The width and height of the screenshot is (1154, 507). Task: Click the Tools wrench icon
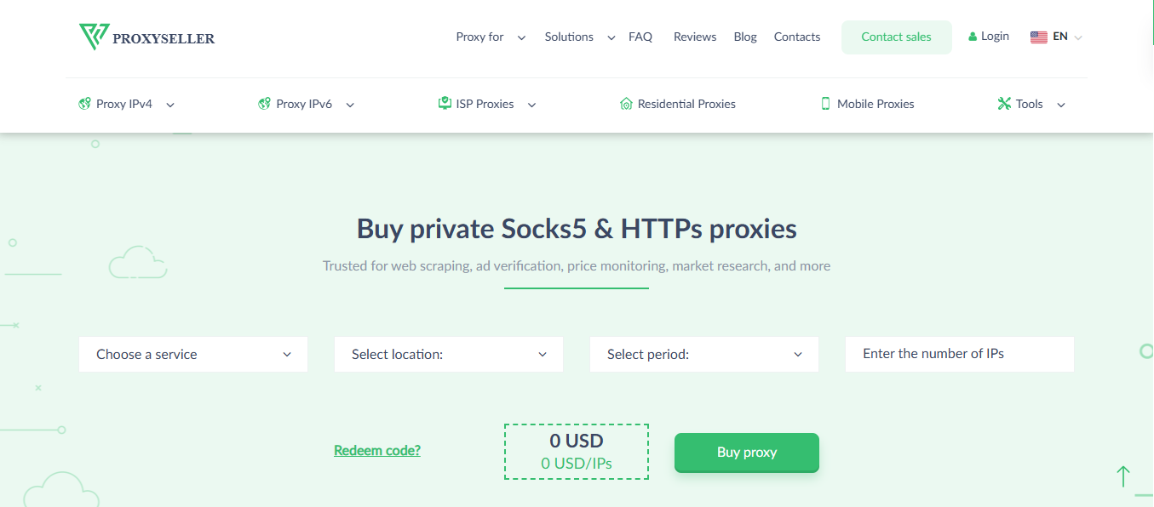[1003, 103]
